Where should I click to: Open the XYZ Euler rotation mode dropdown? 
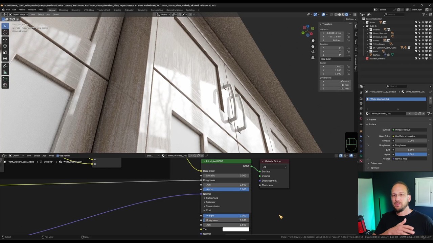click(335, 59)
